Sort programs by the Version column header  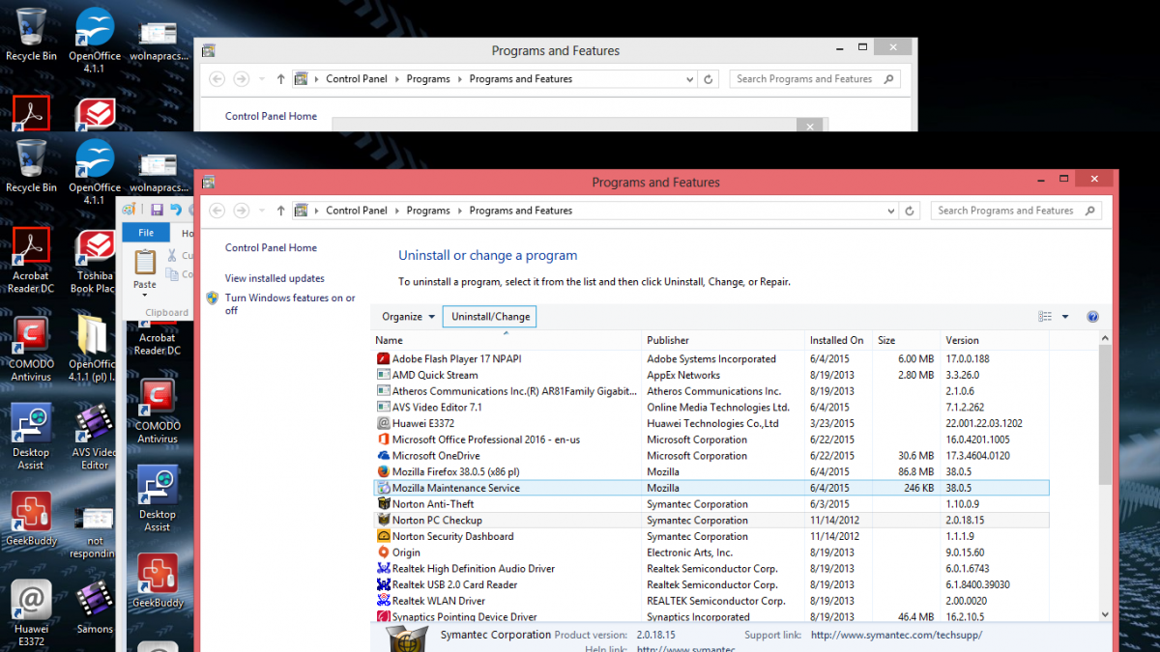click(995, 340)
